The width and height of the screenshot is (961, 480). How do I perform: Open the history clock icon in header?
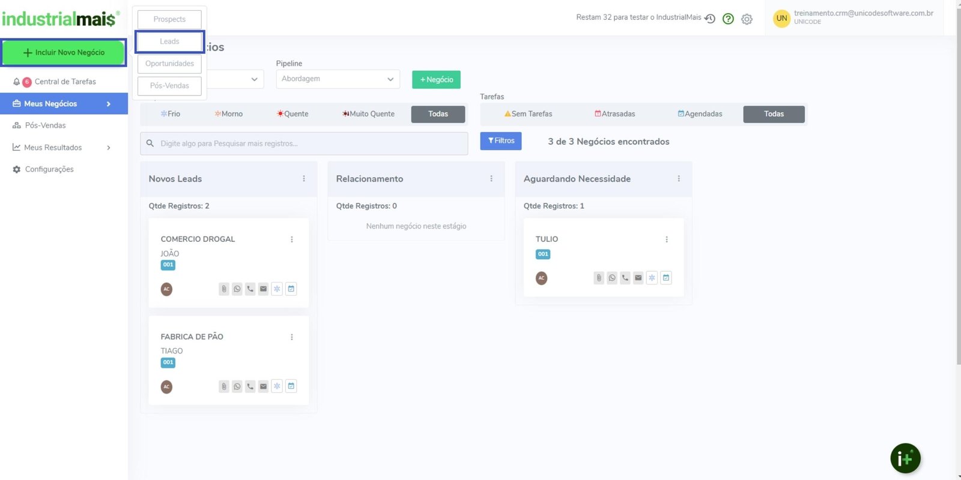pyautogui.click(x=710, y=19)
